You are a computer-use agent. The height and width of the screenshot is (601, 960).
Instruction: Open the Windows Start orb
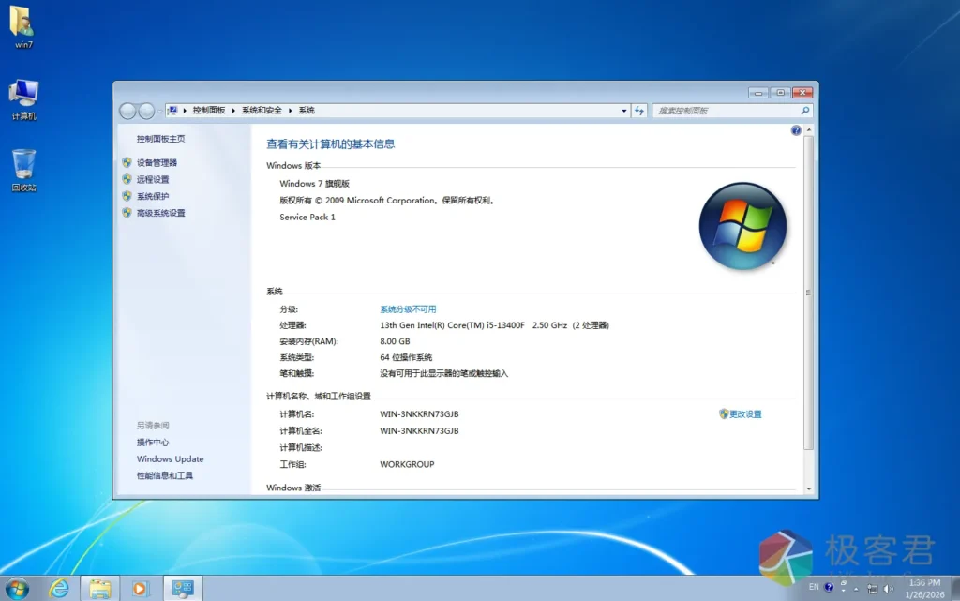17,588
